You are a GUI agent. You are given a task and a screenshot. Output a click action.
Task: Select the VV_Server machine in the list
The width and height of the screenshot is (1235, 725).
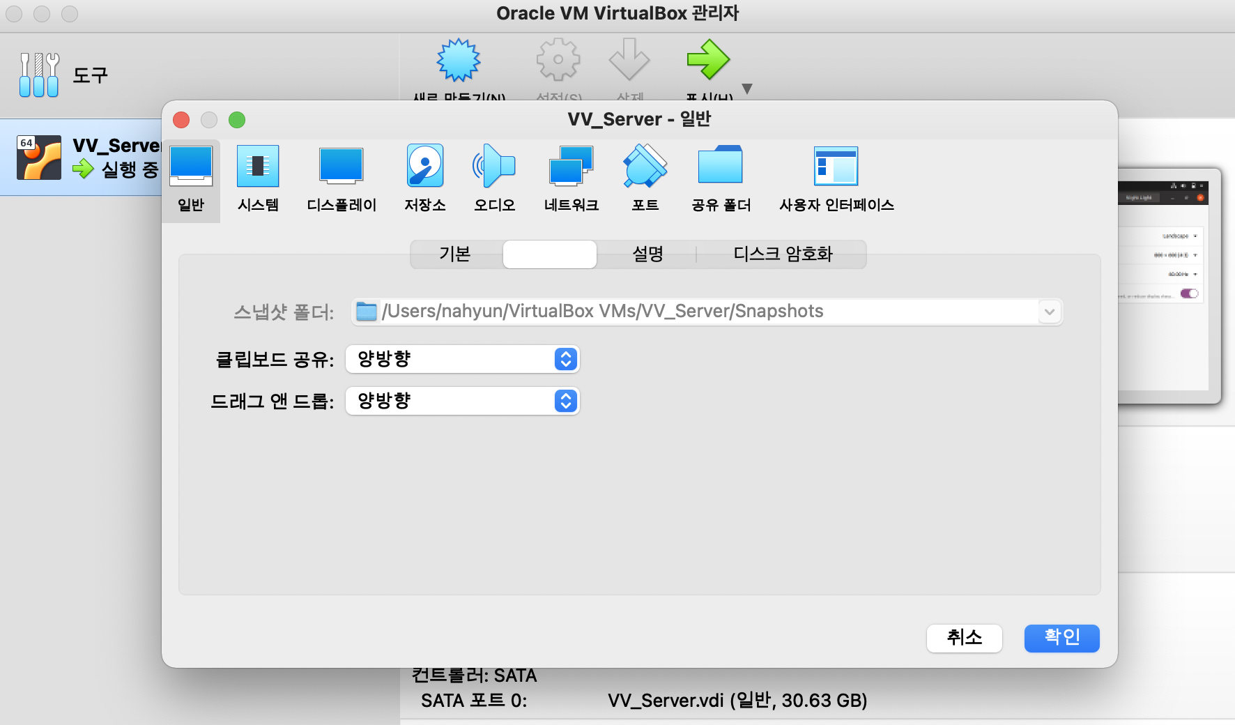point(81,157)
